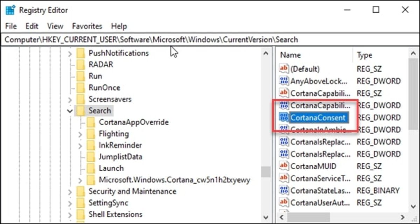Click the CortanaUserAut string value icon
420x224 pixels.
click(284, 203)
